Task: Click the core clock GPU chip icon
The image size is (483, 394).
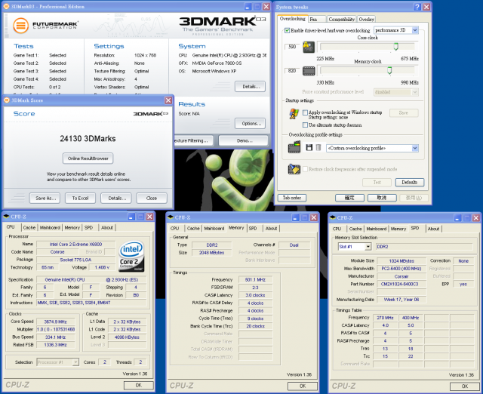Action: (309, 47)
